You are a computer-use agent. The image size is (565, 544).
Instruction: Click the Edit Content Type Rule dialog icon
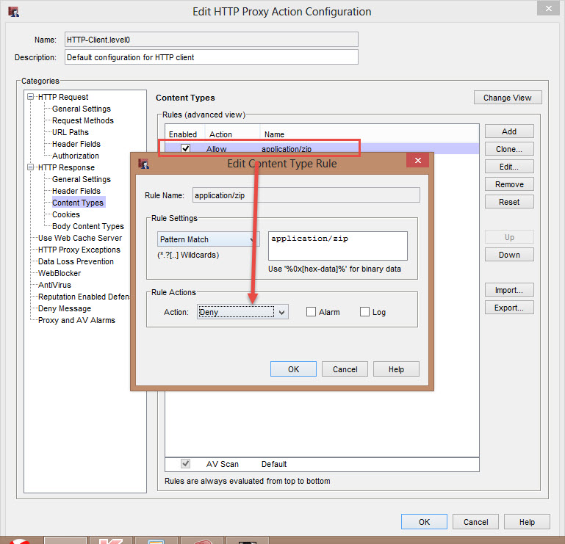(x=143, y=163)
